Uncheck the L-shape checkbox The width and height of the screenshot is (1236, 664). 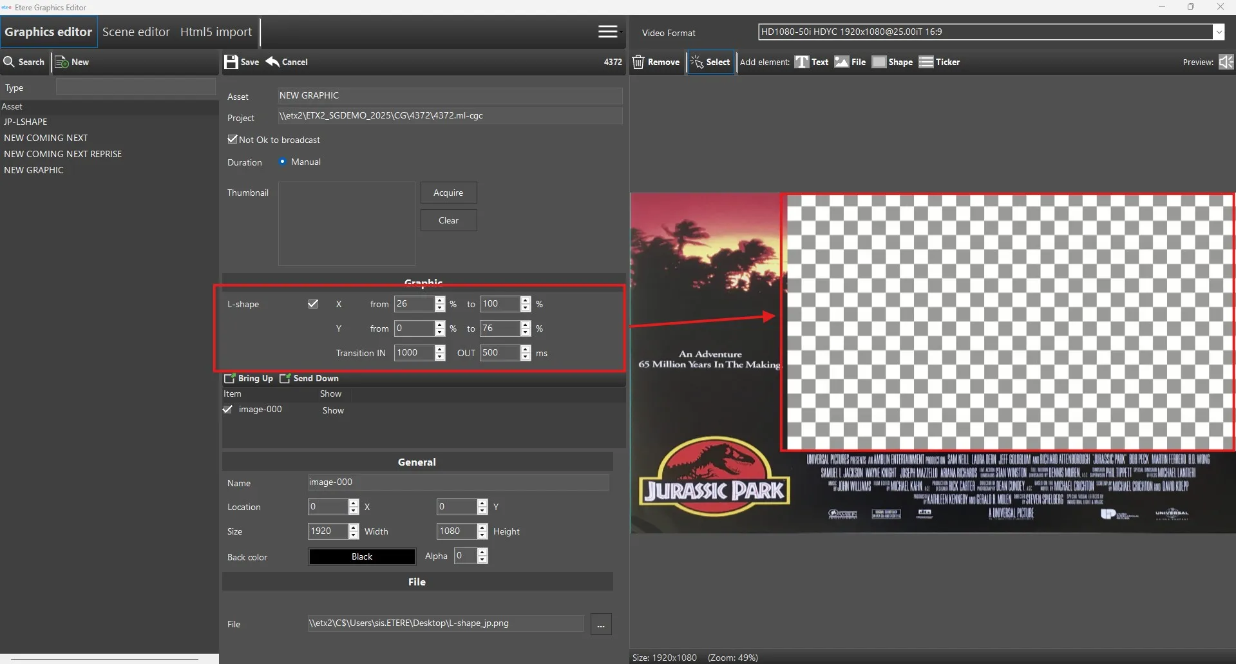point(313,304)
